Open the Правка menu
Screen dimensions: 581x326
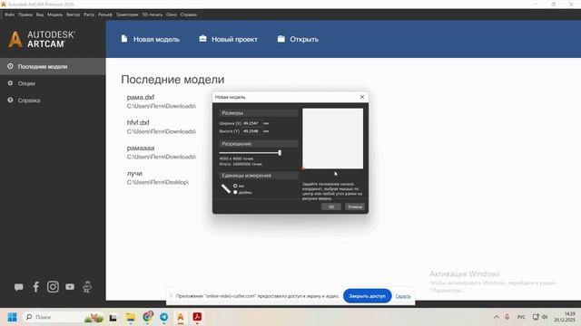(x=25, y=14)
